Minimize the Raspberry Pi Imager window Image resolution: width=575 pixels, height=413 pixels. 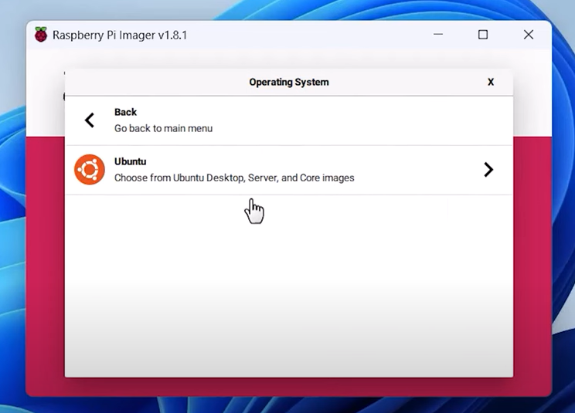[x=438, y=35]
